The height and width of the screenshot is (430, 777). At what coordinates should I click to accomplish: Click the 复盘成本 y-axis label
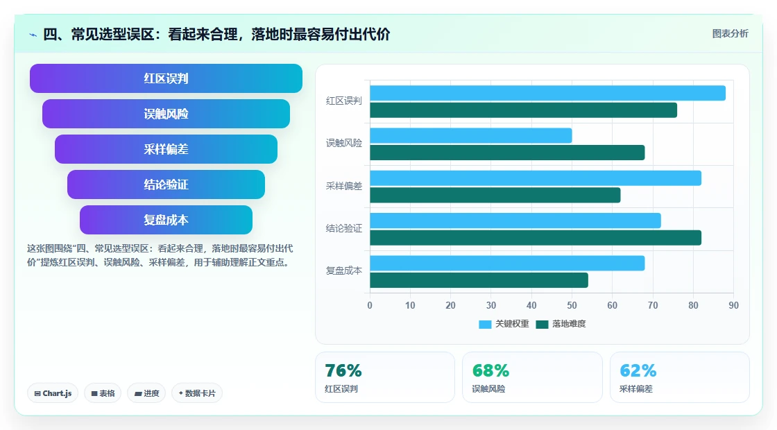click(x=344, y=271)
